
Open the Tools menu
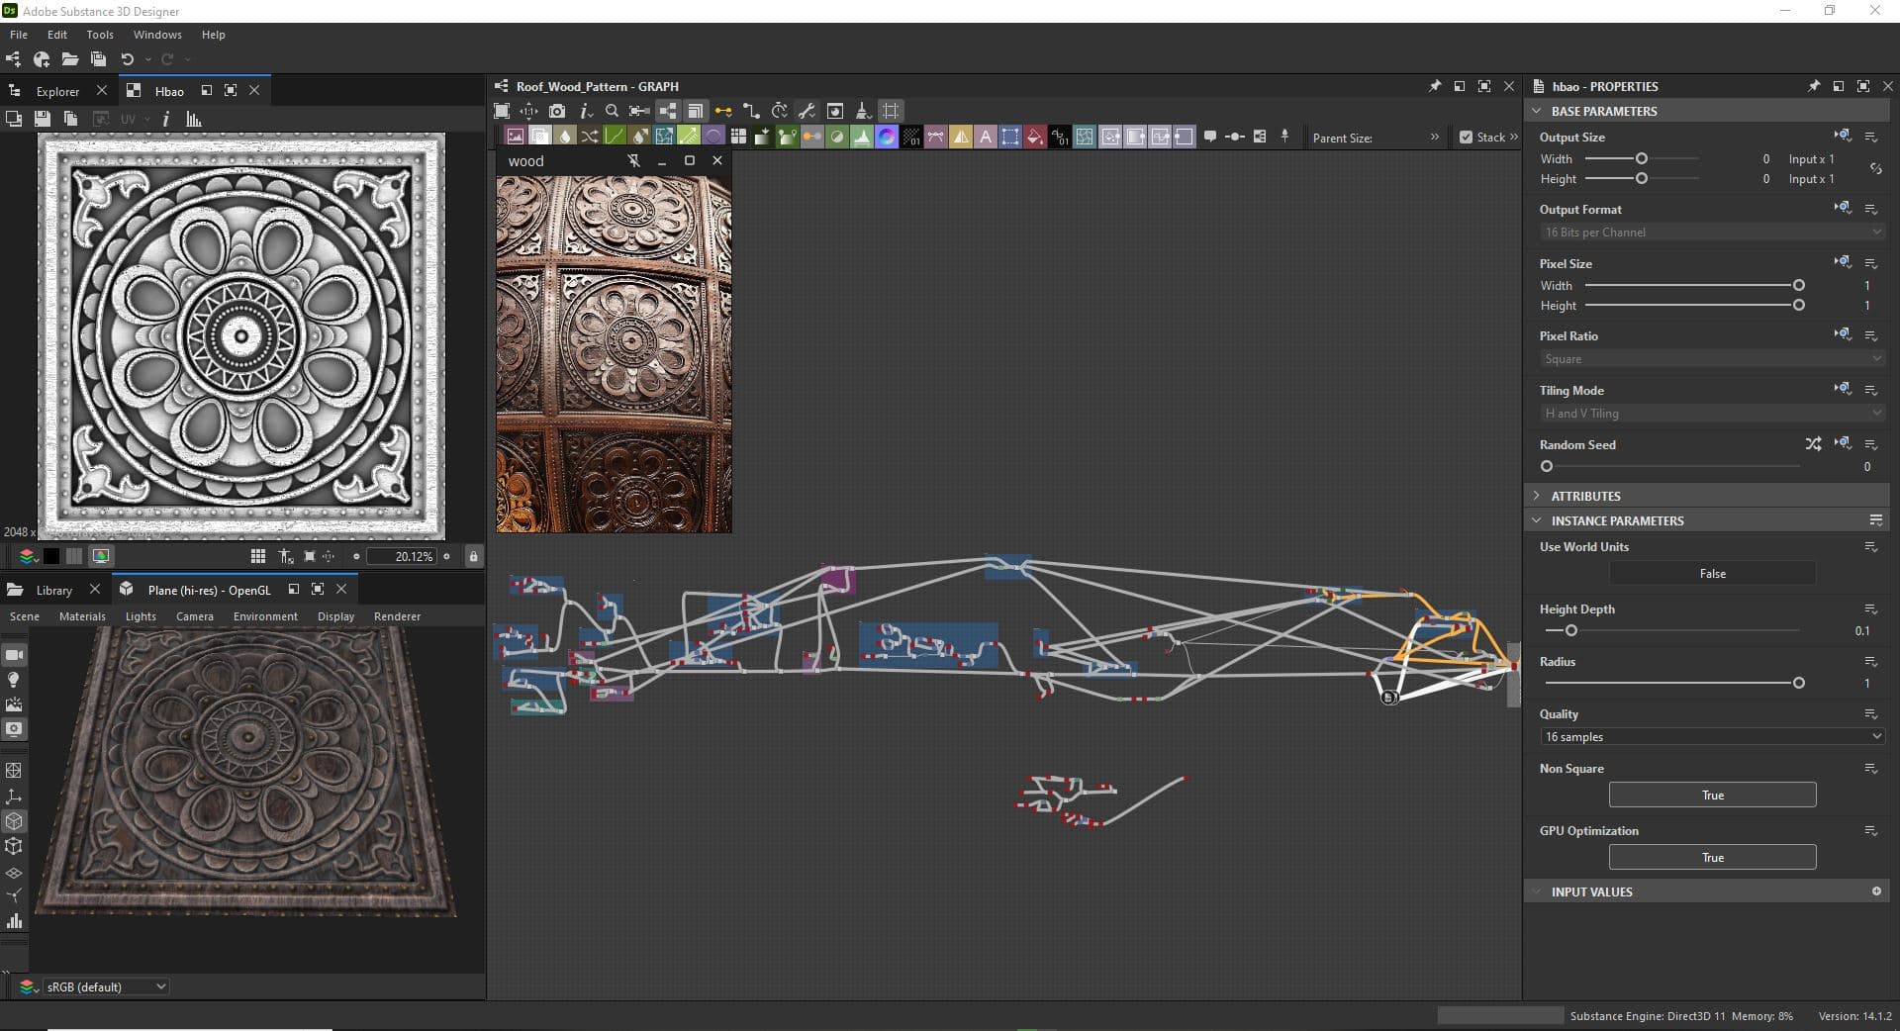point(99,34)
